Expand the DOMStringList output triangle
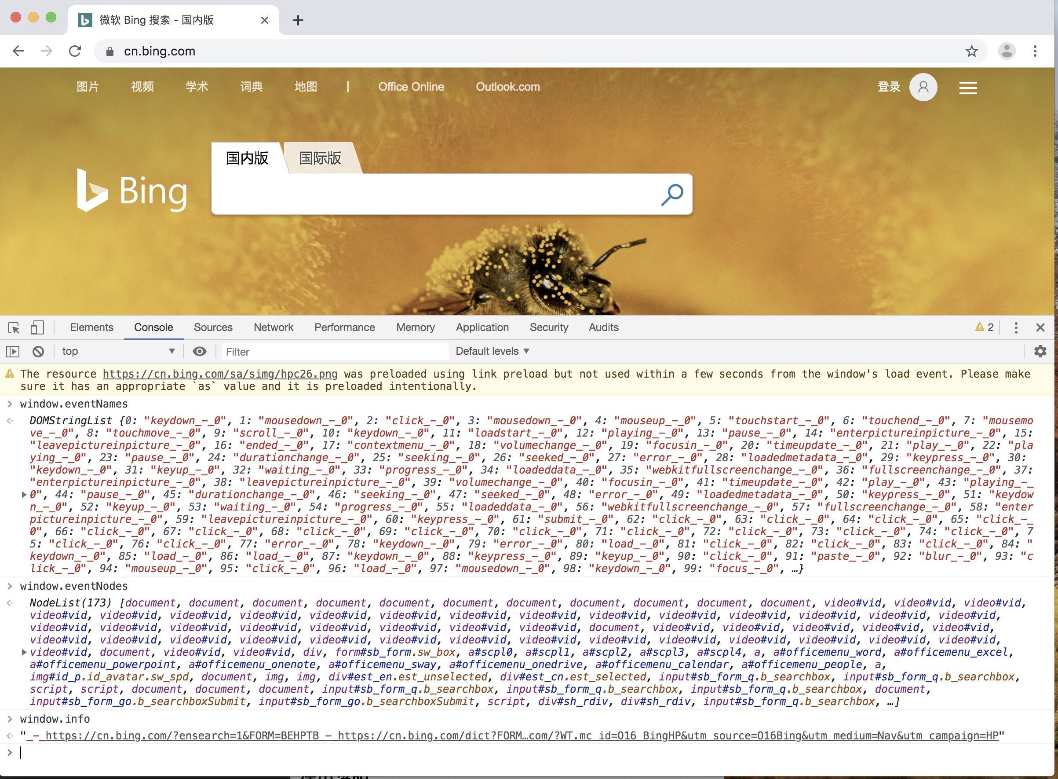 24,495
